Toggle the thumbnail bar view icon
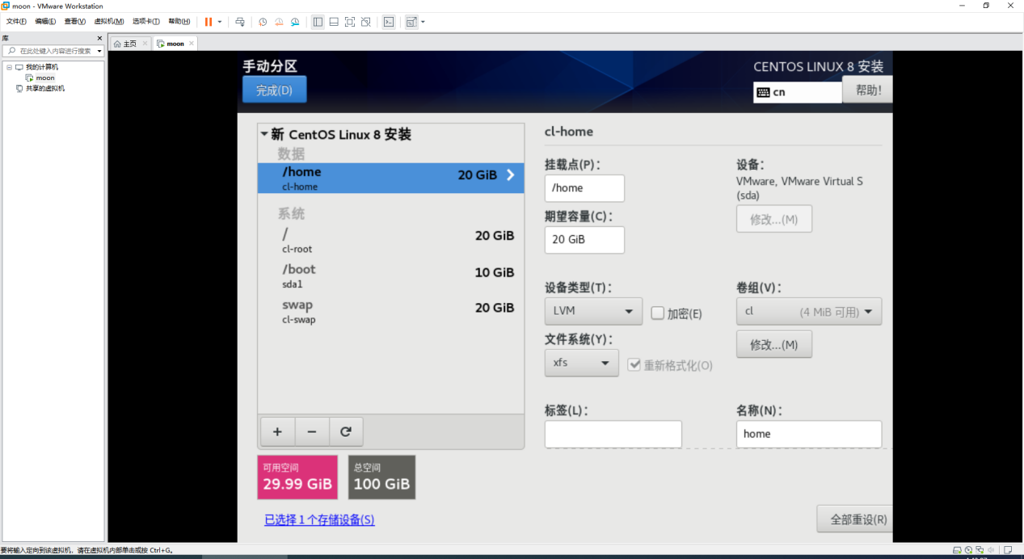 tap(334, 22)
